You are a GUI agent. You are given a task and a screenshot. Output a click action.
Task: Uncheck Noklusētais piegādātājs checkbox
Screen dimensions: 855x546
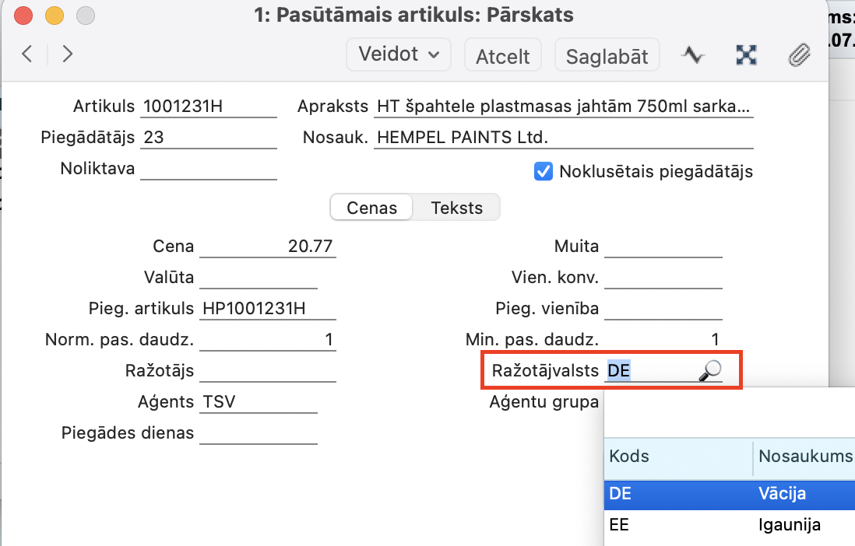(544, 171)
